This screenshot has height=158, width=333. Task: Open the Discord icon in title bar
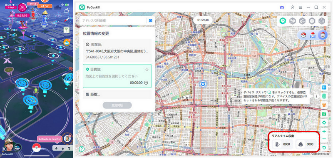[282, 8]
